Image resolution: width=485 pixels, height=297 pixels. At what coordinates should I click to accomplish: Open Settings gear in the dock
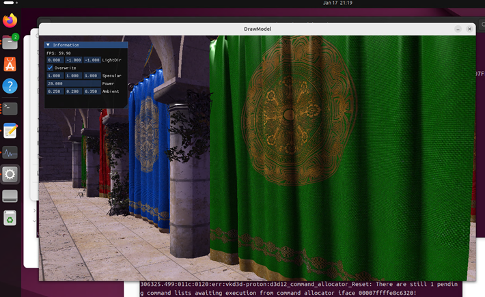tap(10, 174)
